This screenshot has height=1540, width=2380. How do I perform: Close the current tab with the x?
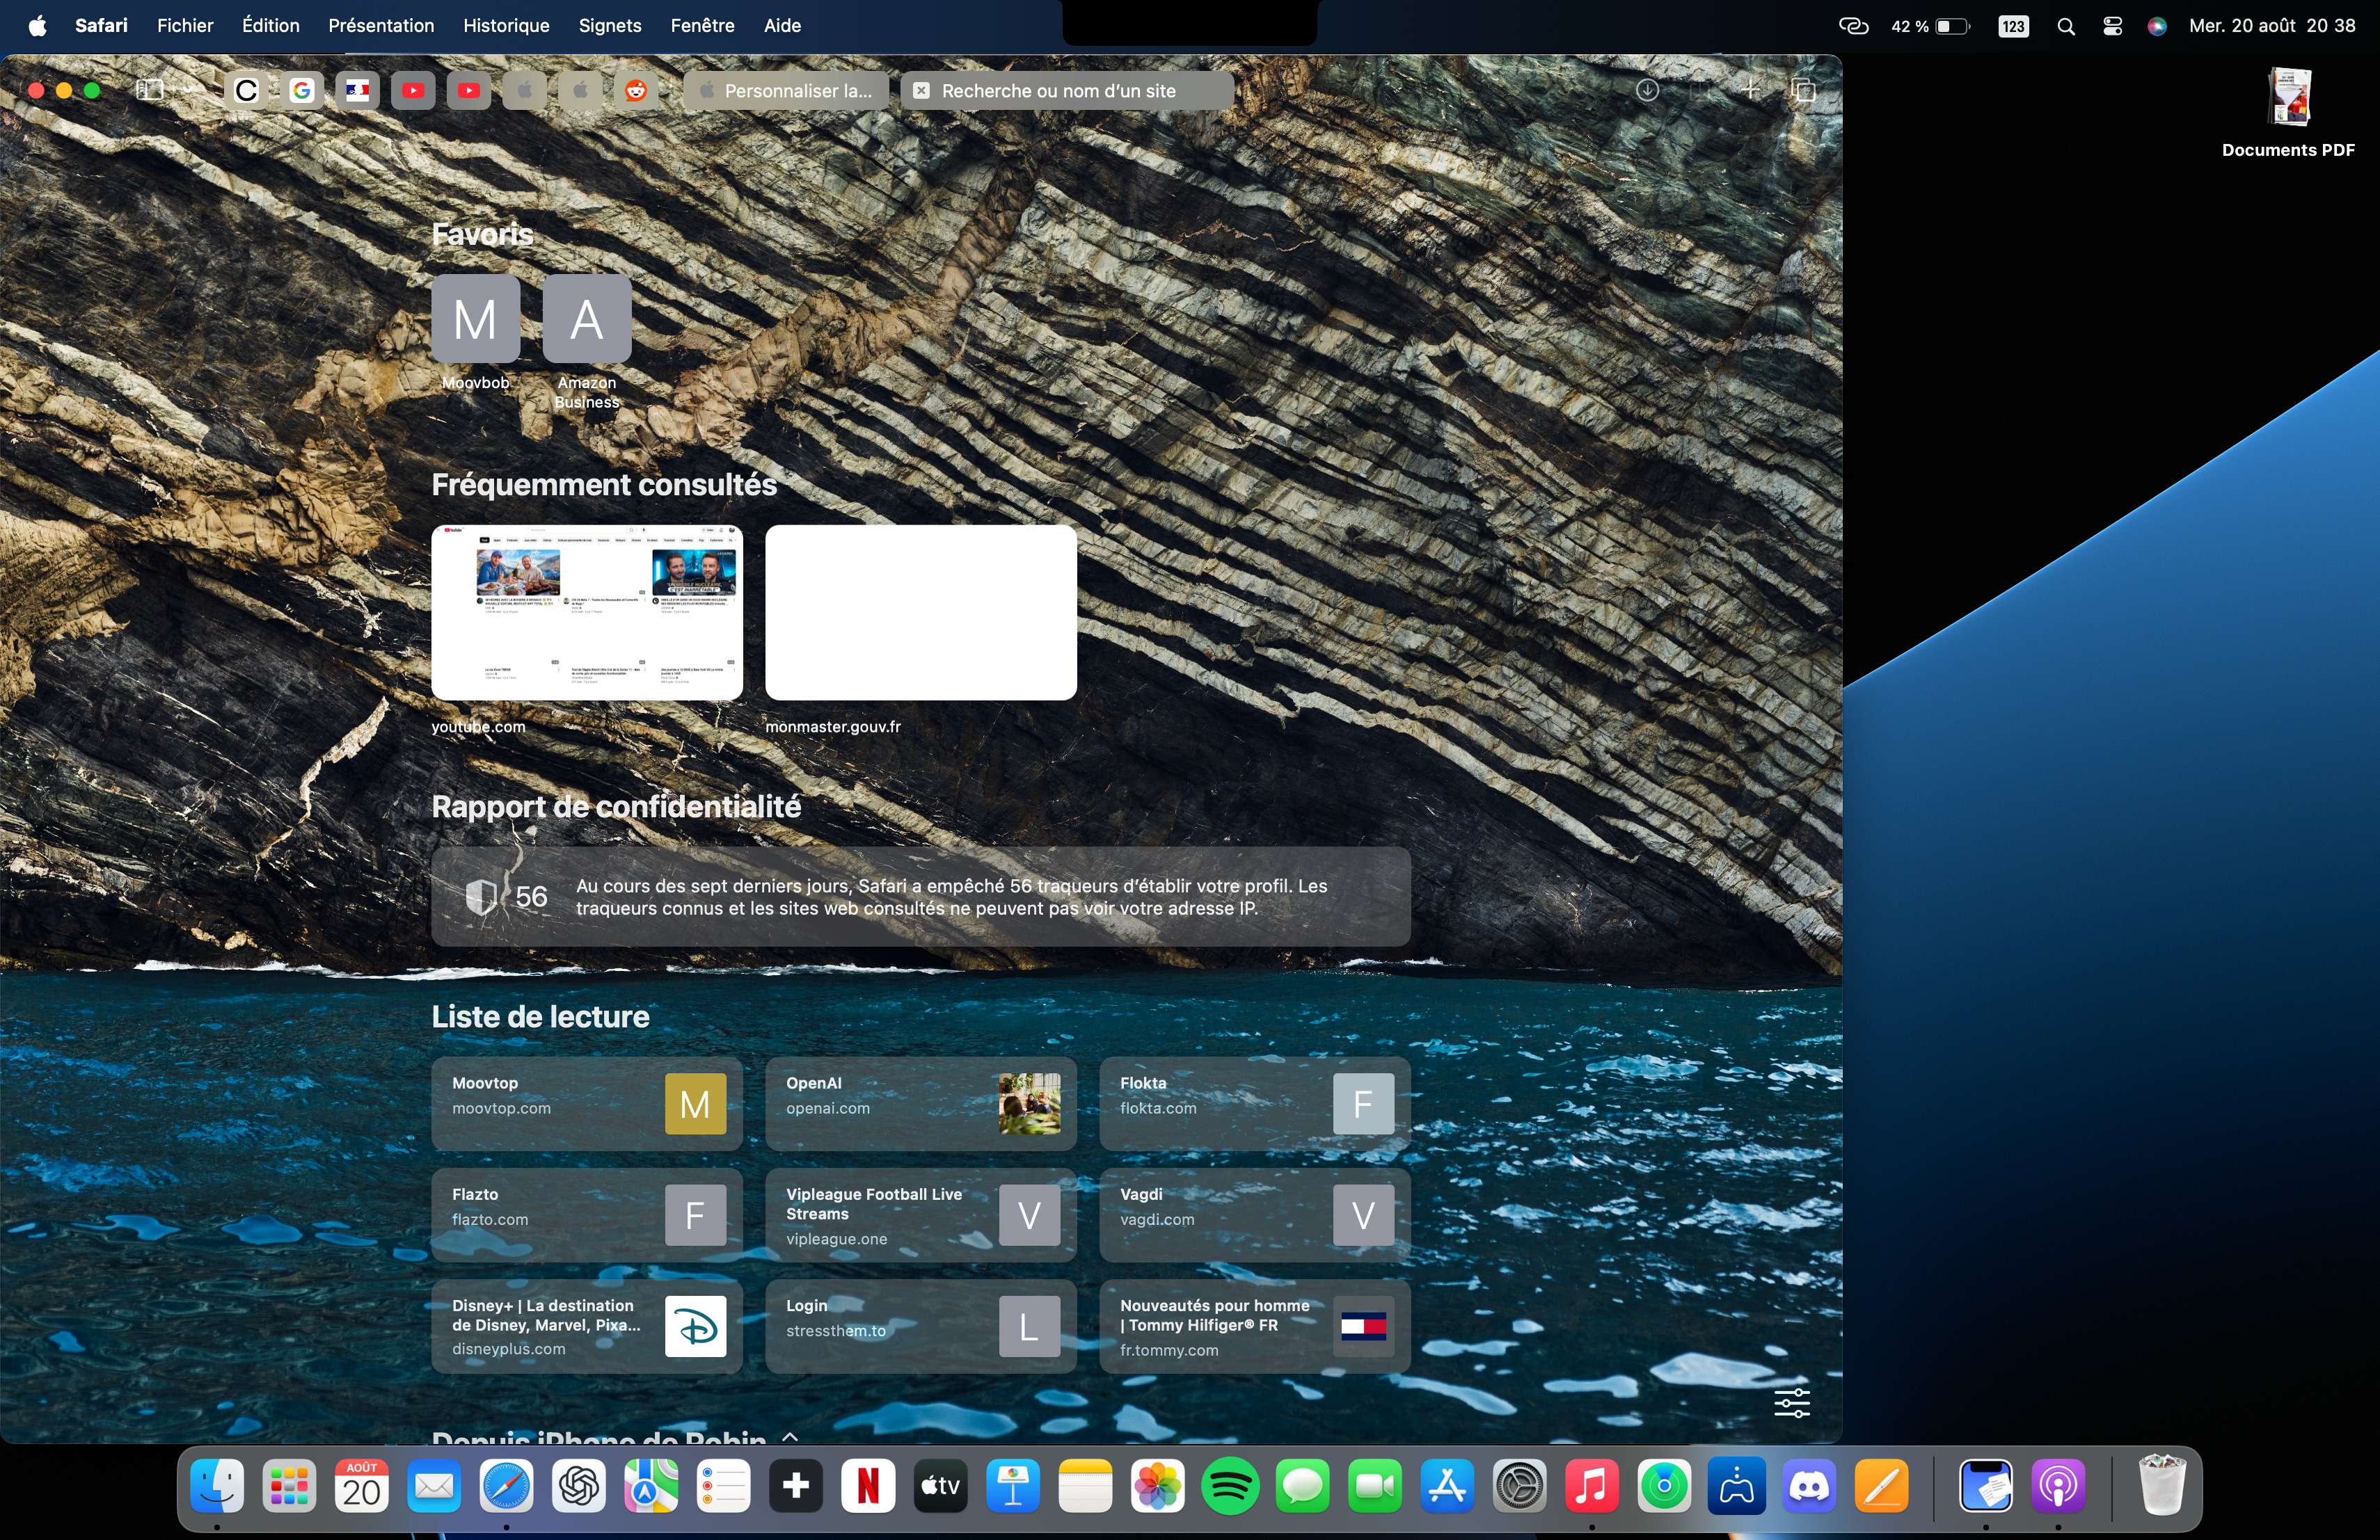click(921, 91)
